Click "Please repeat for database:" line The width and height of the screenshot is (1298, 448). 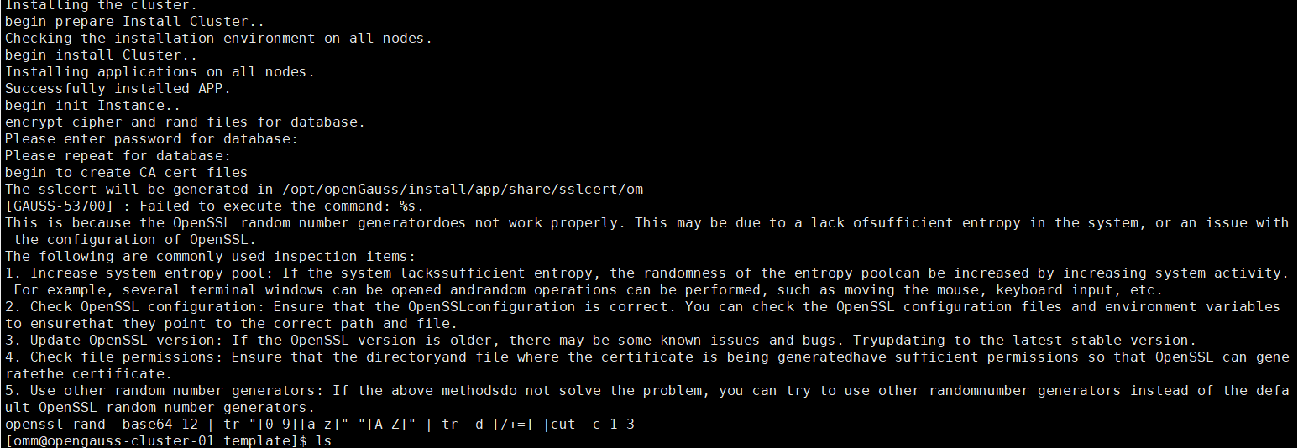[x=118, y=156]
